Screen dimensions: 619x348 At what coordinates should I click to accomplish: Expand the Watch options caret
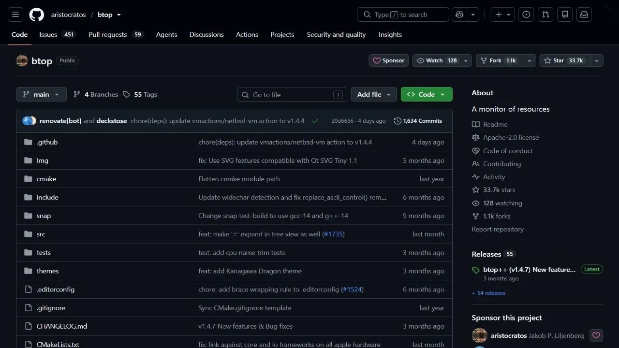466,60
